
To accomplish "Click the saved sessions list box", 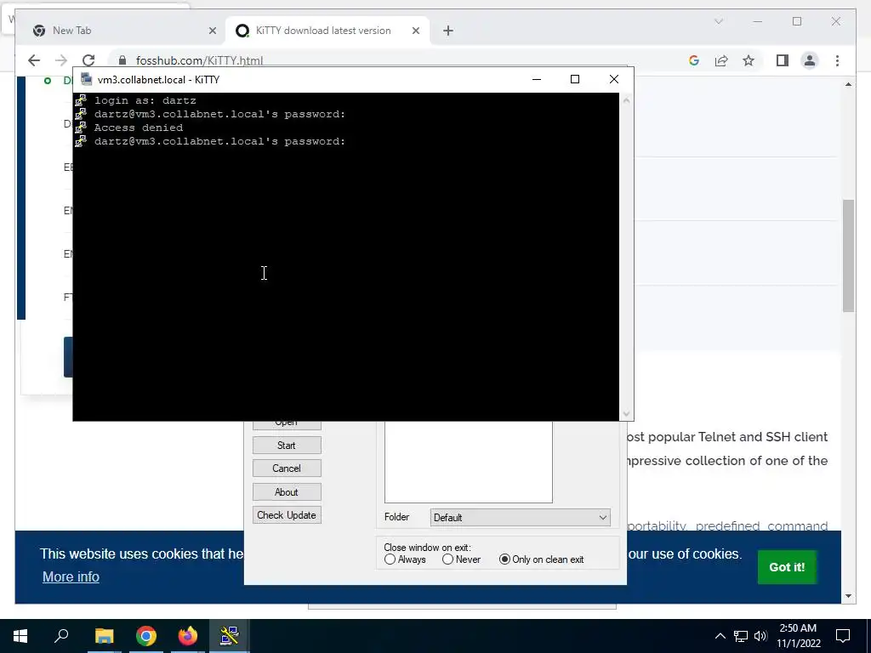I will [x=469, y=462].
